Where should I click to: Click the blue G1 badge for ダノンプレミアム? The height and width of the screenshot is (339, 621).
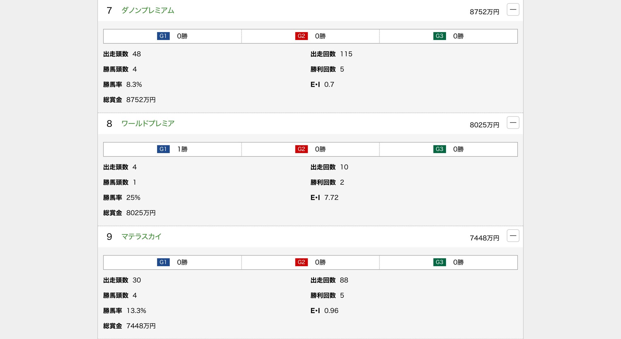click(x=163, y=36)
